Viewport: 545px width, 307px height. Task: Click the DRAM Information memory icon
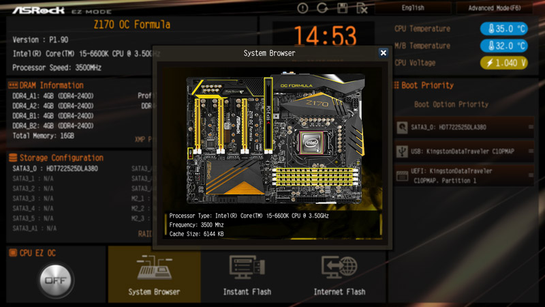coord(13,85)
